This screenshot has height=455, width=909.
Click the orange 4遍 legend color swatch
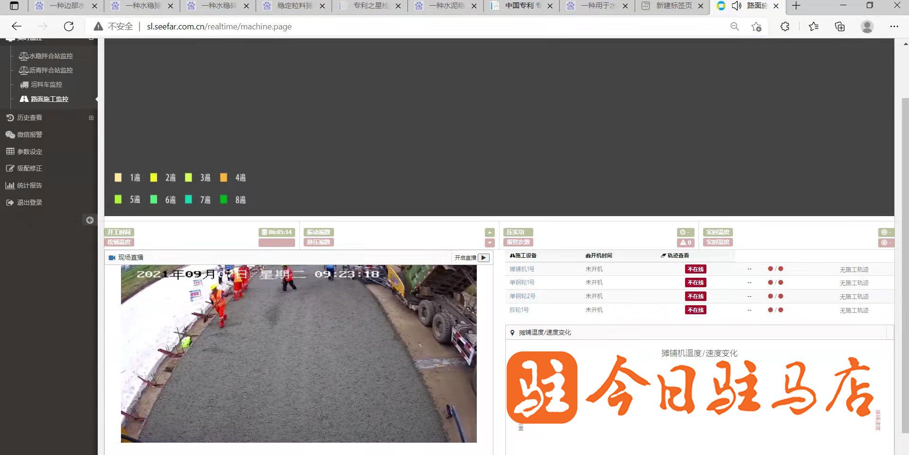pyautogui.click(x=223, y=178)
